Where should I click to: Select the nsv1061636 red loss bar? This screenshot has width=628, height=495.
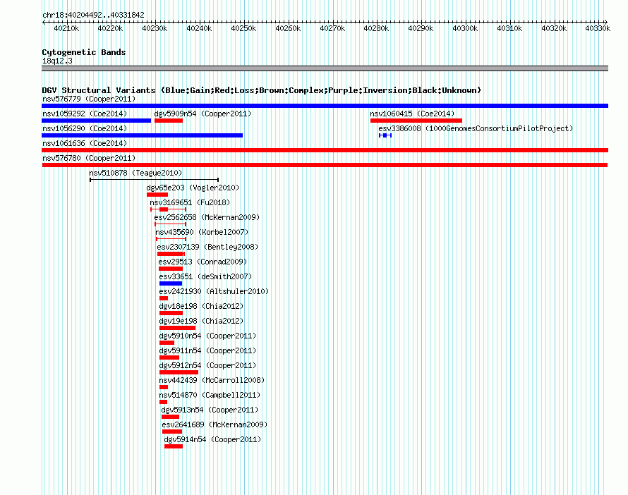click(x=325, y=150)
